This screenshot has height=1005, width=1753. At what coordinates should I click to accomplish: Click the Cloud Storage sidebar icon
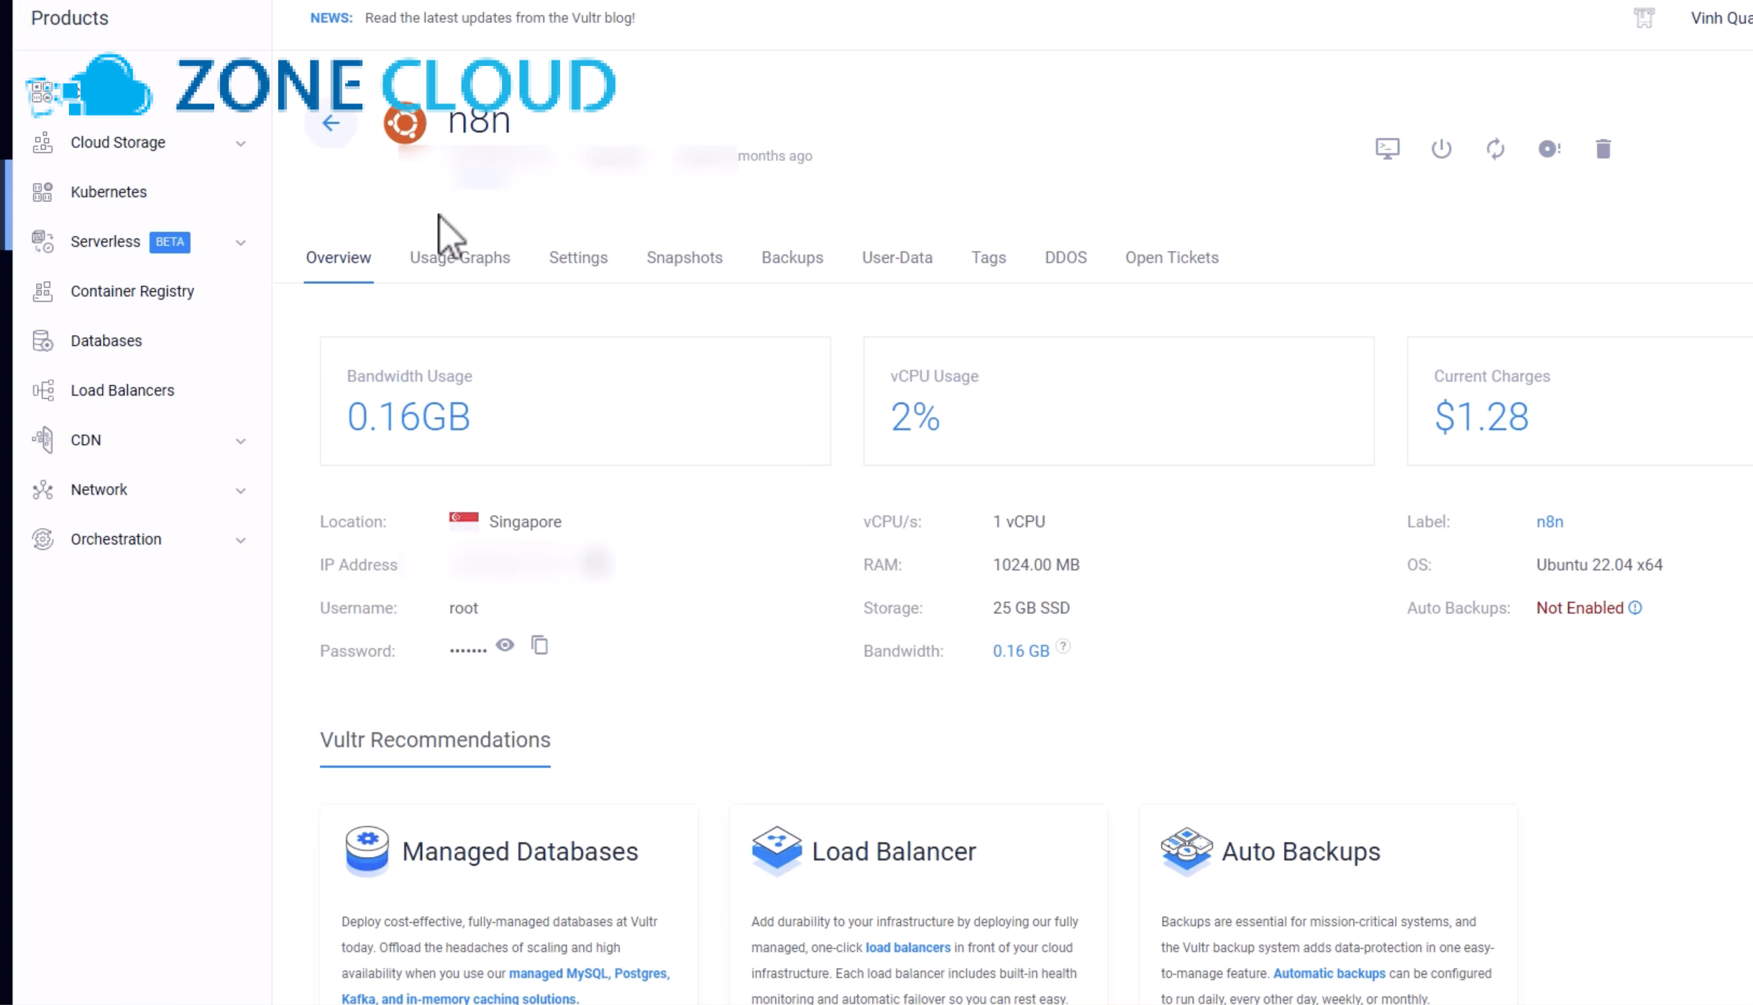tap(42, 142)
